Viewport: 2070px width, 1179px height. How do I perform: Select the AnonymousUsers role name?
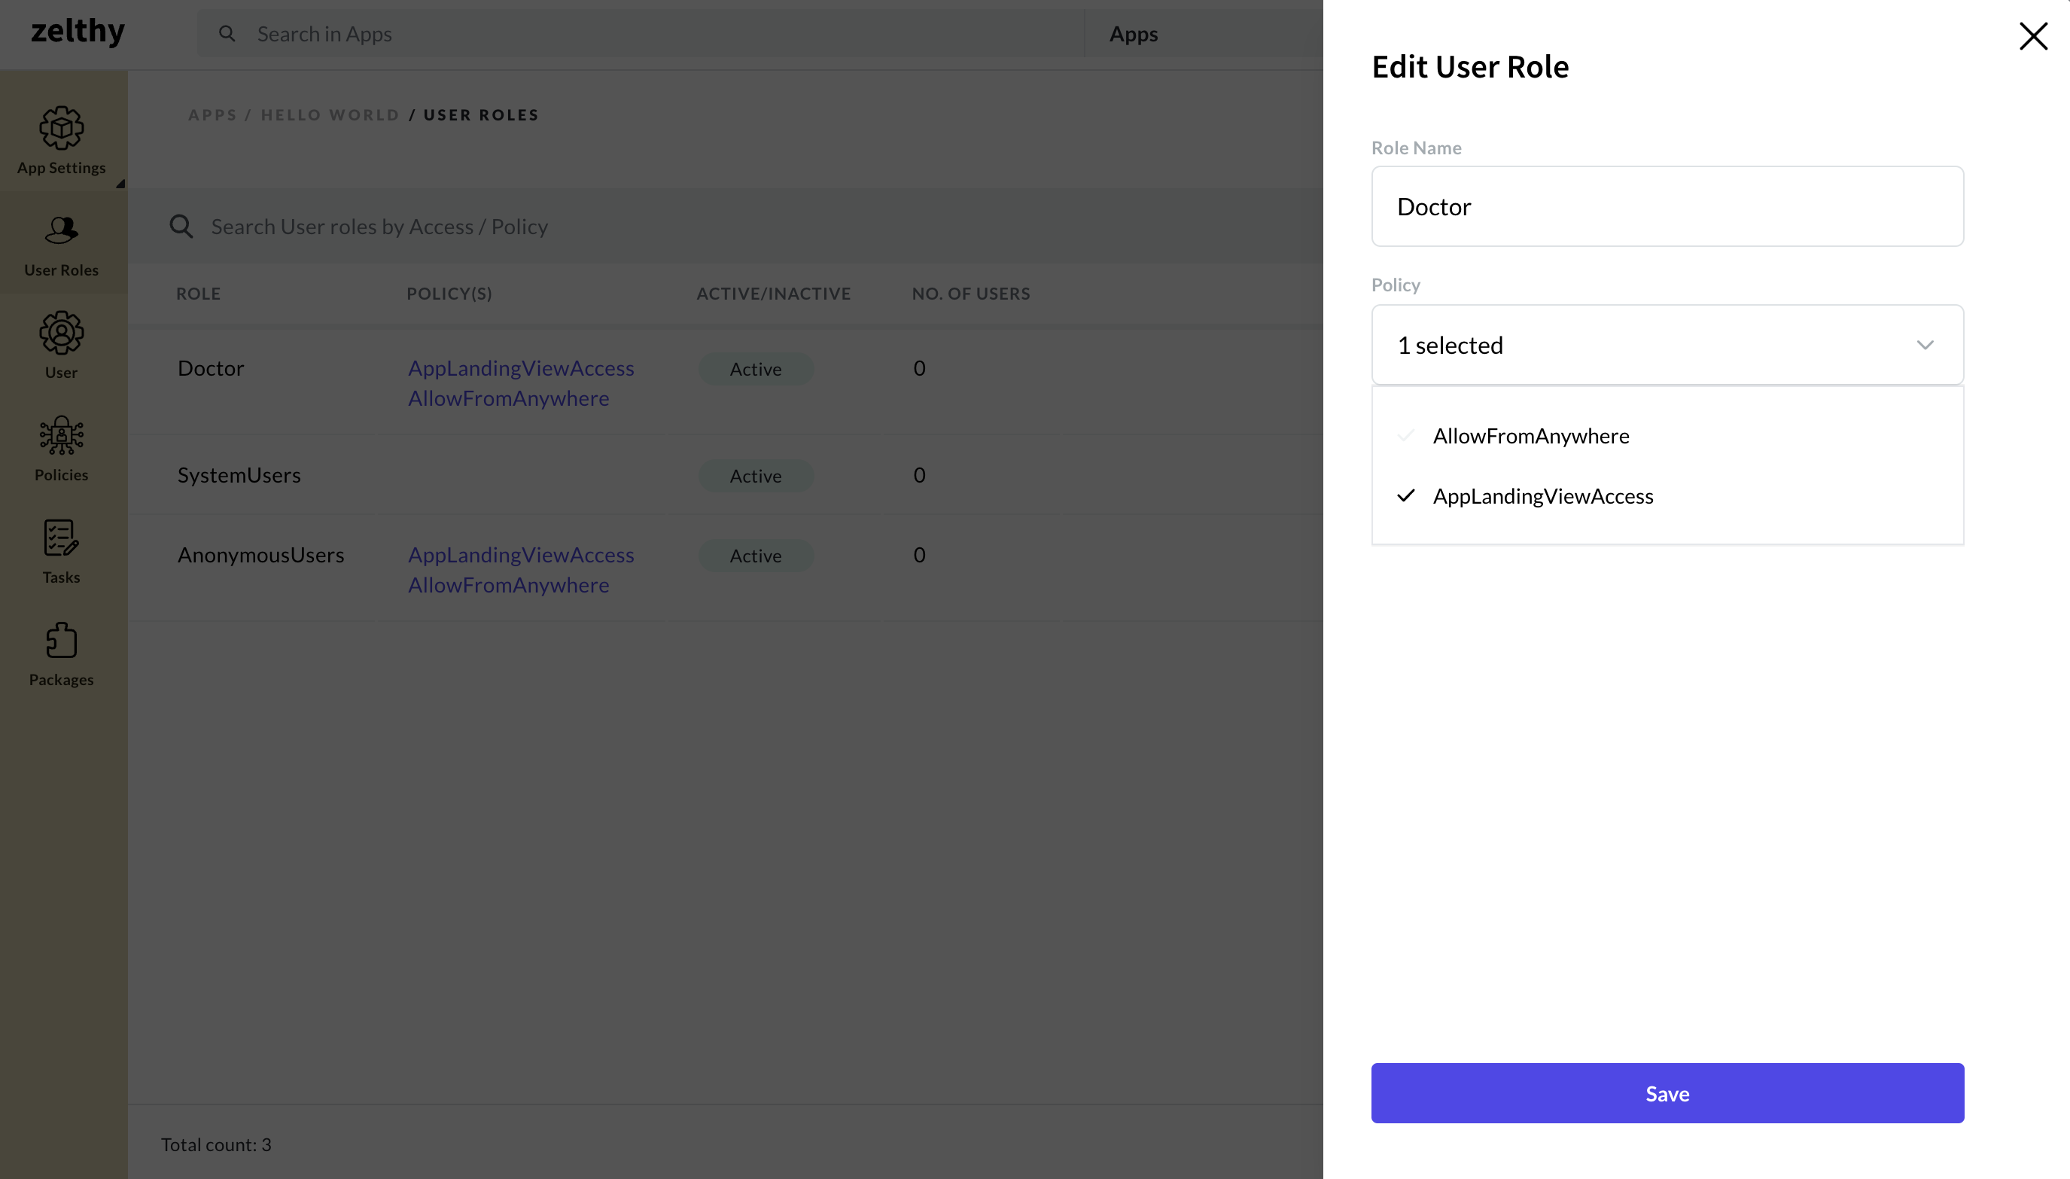[x=260, y=555]
